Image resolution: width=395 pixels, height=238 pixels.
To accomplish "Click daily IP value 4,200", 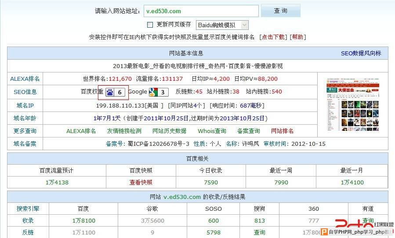I will tap(222, 79).
